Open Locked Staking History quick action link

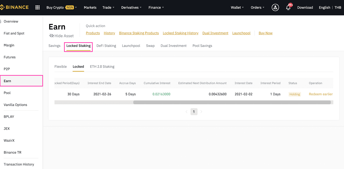coord(181,33)
